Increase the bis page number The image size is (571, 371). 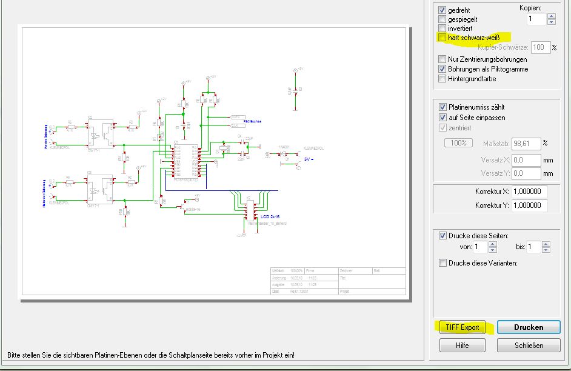[546, 244]
